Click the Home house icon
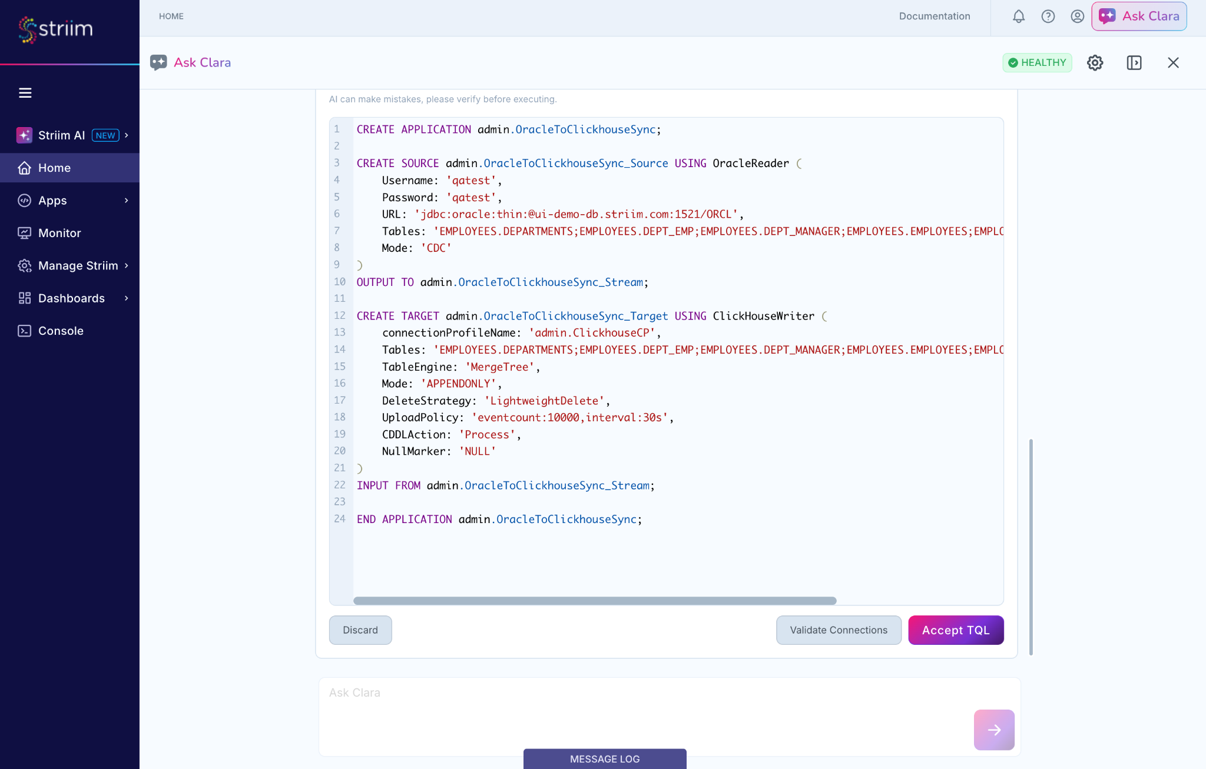This screenshot has height=769, width=1206. coord(24,168)
